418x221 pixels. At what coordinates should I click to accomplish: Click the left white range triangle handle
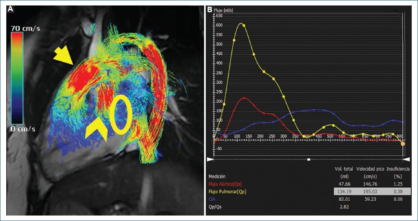210,159
